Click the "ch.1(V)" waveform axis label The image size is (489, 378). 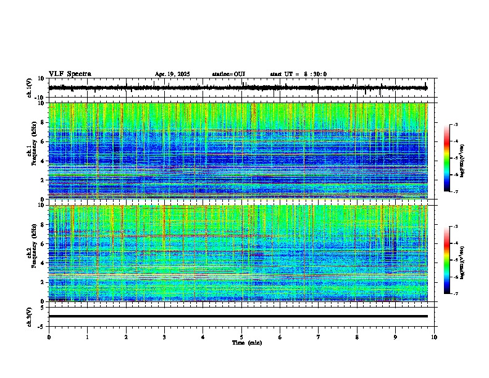[x=30, y=88]
